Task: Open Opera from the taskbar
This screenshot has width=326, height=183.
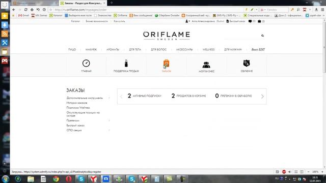Action: (x=69, y=179)
